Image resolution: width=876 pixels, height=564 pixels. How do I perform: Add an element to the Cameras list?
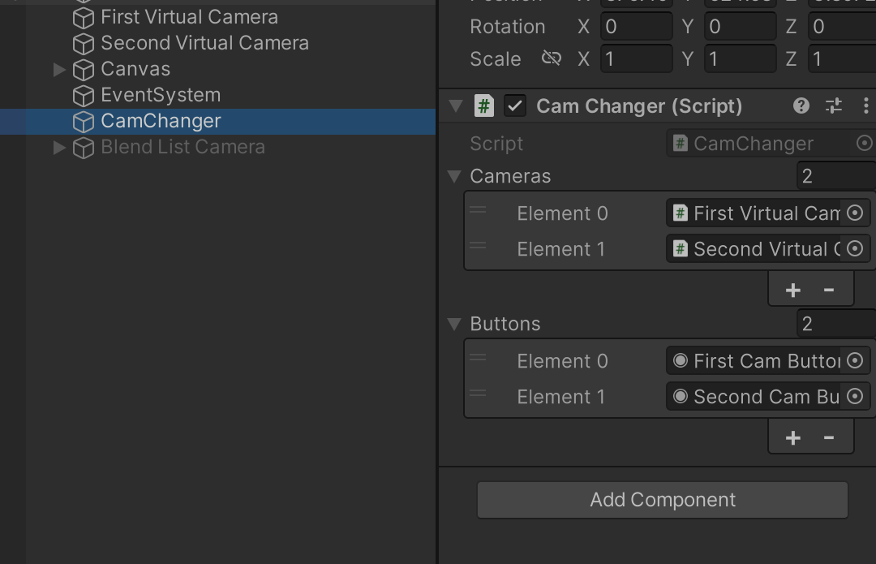point(792,290)
